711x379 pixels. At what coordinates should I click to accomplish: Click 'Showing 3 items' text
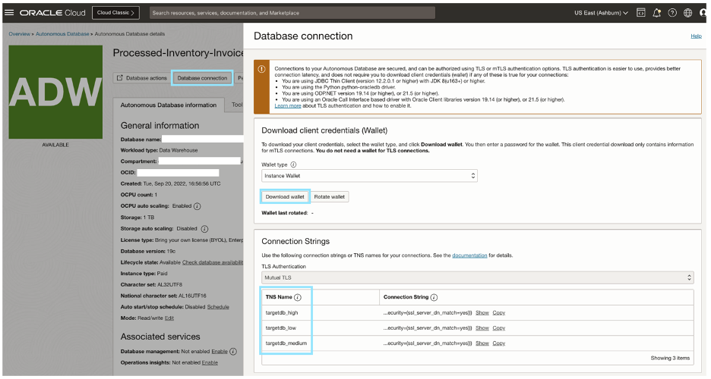(x=670, y=359)
